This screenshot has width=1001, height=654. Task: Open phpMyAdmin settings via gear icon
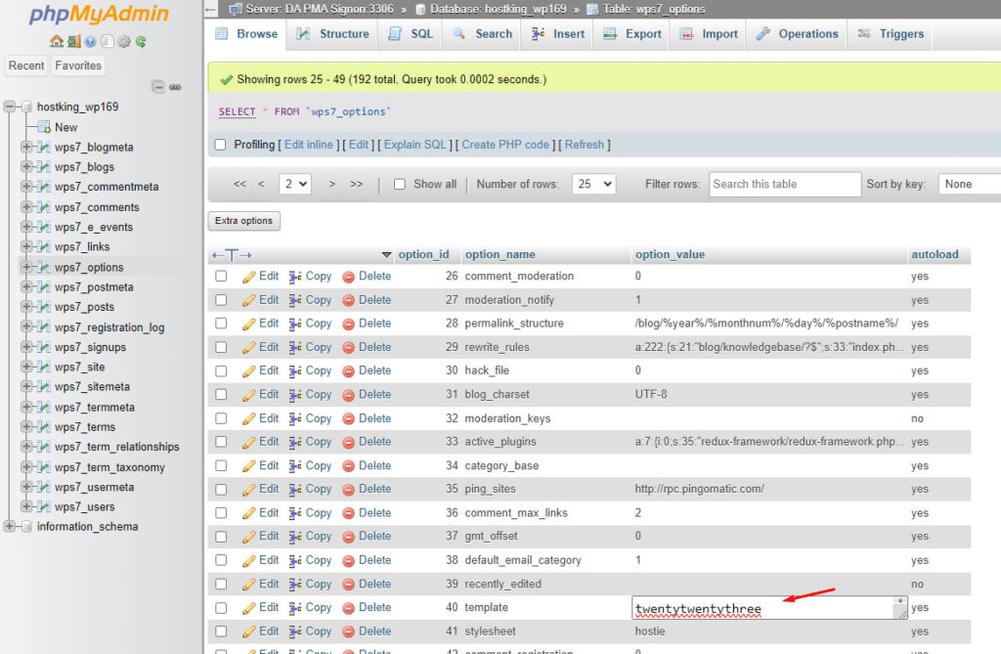coord(122,43)
